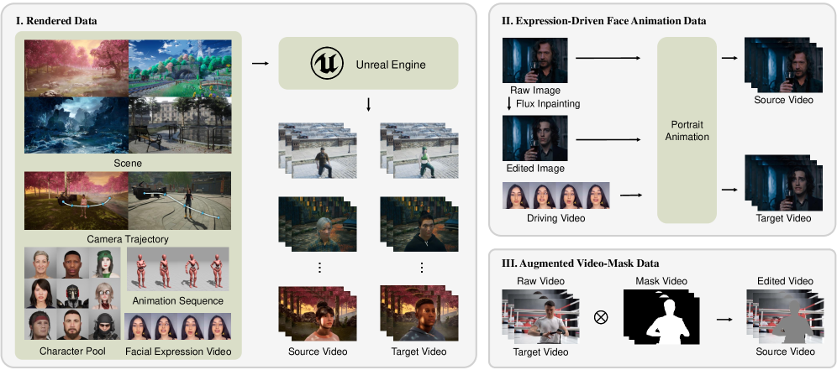Select the cherry blossom camera trajectory image
This screenshot has width=837, height=370.
point(76,201)
